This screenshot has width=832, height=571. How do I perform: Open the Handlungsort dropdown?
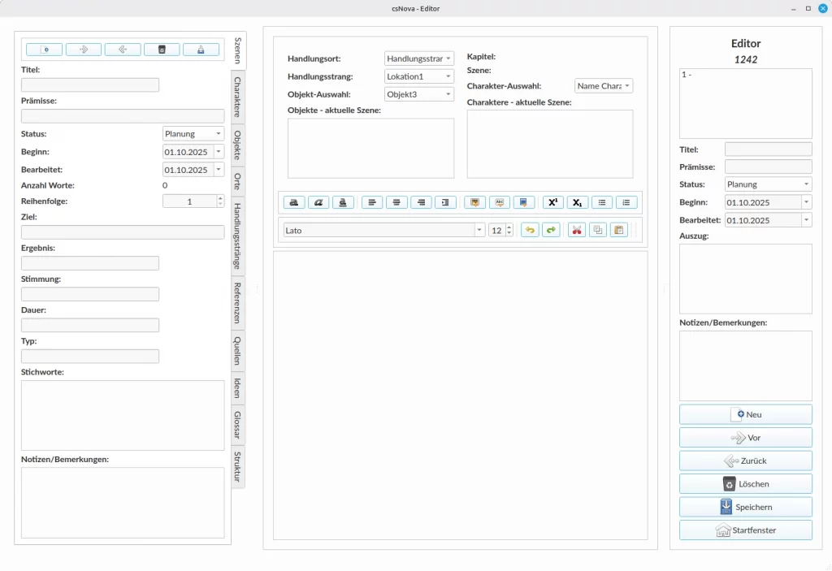click(418, 58)
